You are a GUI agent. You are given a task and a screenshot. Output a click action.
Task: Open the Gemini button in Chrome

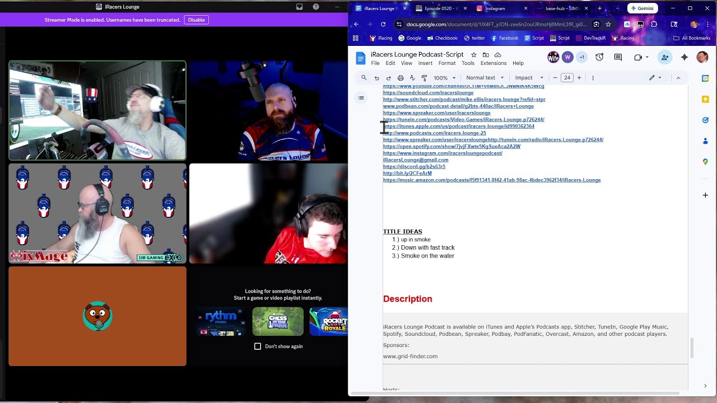(642, 8)
